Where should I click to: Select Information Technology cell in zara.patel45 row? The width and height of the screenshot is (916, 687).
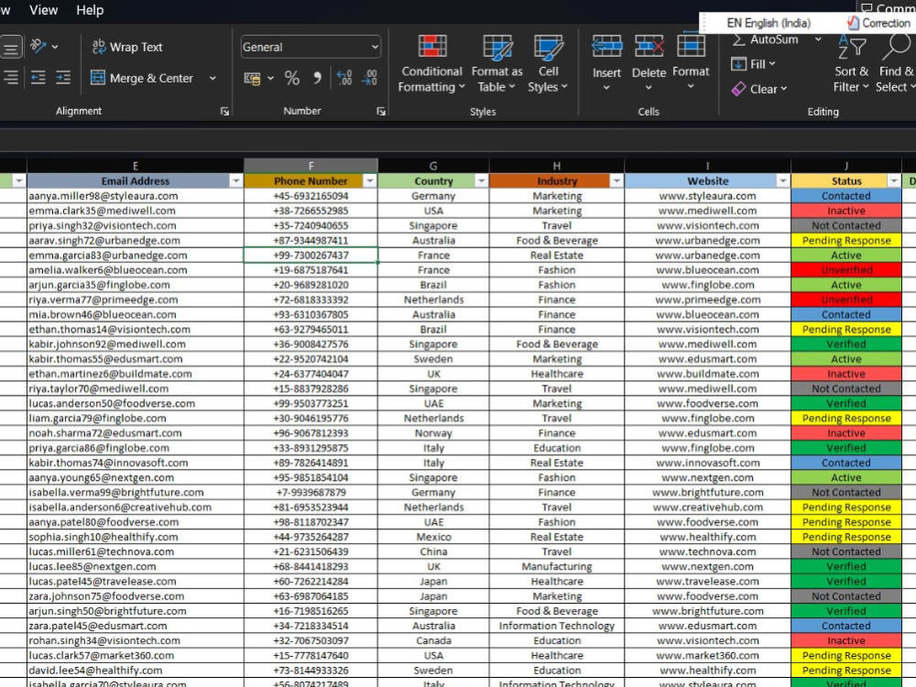(557, 626)
